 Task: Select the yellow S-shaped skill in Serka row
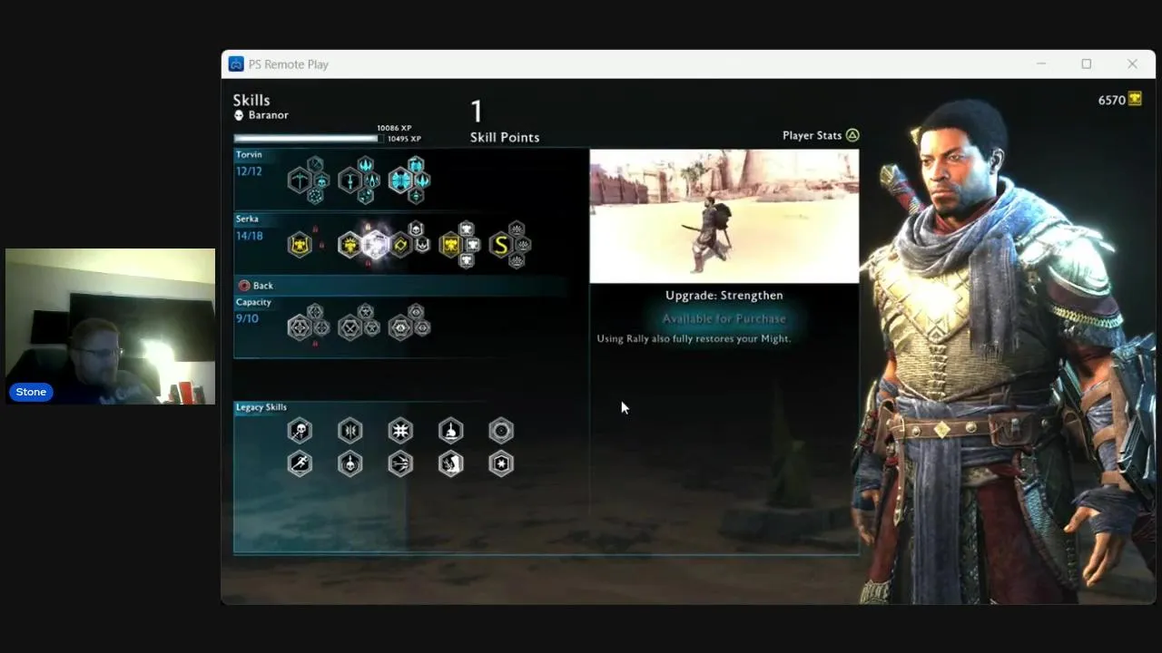(x=500, y=244)
